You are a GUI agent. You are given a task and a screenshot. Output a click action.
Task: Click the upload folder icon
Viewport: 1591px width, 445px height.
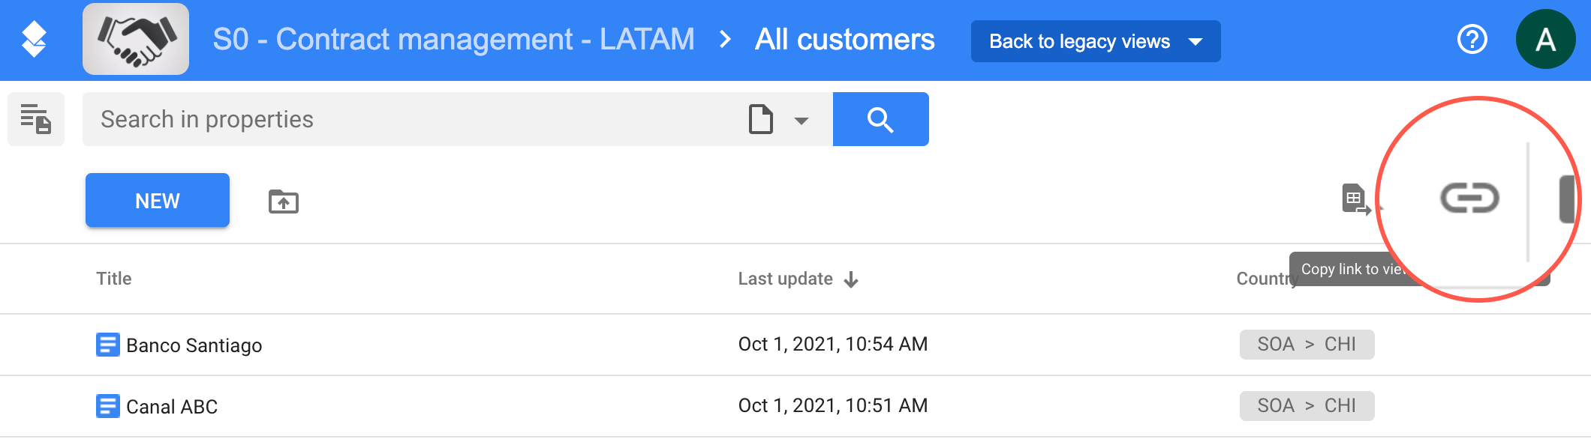click(284, 201)
